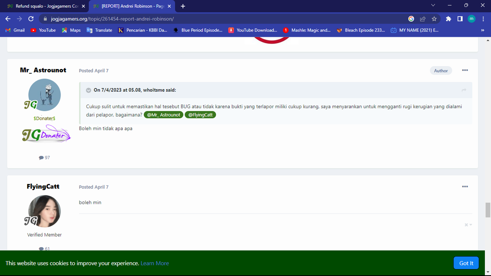Viewport: 491px width, 276px height.
Task: Click FlyingCatt avatar photo
Action: (x=44, y=212)
